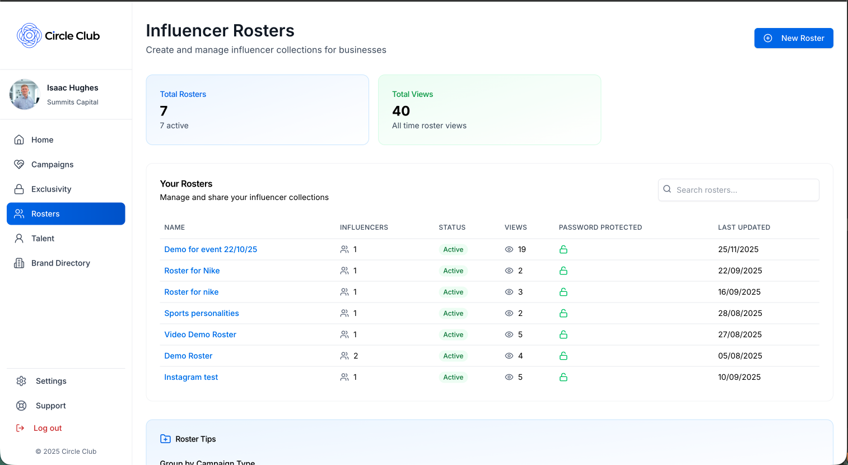Open the Video Demo Roster
Screen dimensions: 848x465
pos(200,334)
